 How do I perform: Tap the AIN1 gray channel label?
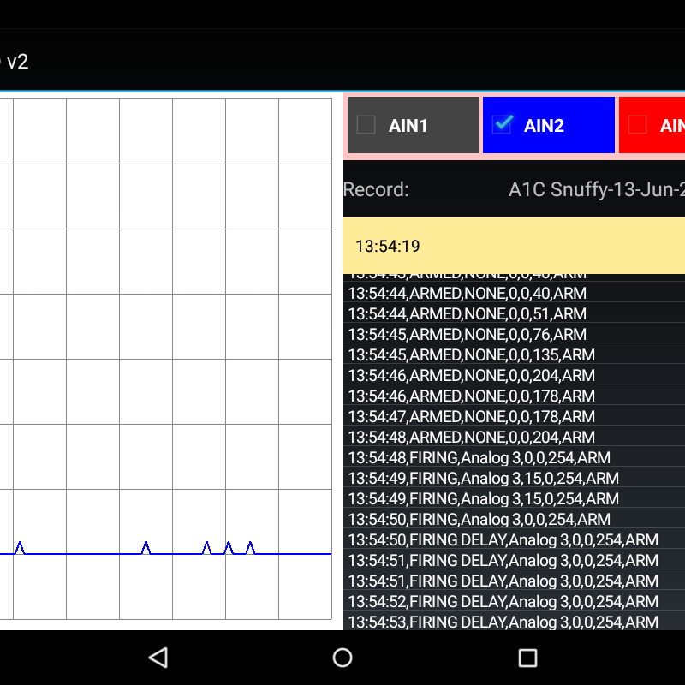tap(408, 126)
